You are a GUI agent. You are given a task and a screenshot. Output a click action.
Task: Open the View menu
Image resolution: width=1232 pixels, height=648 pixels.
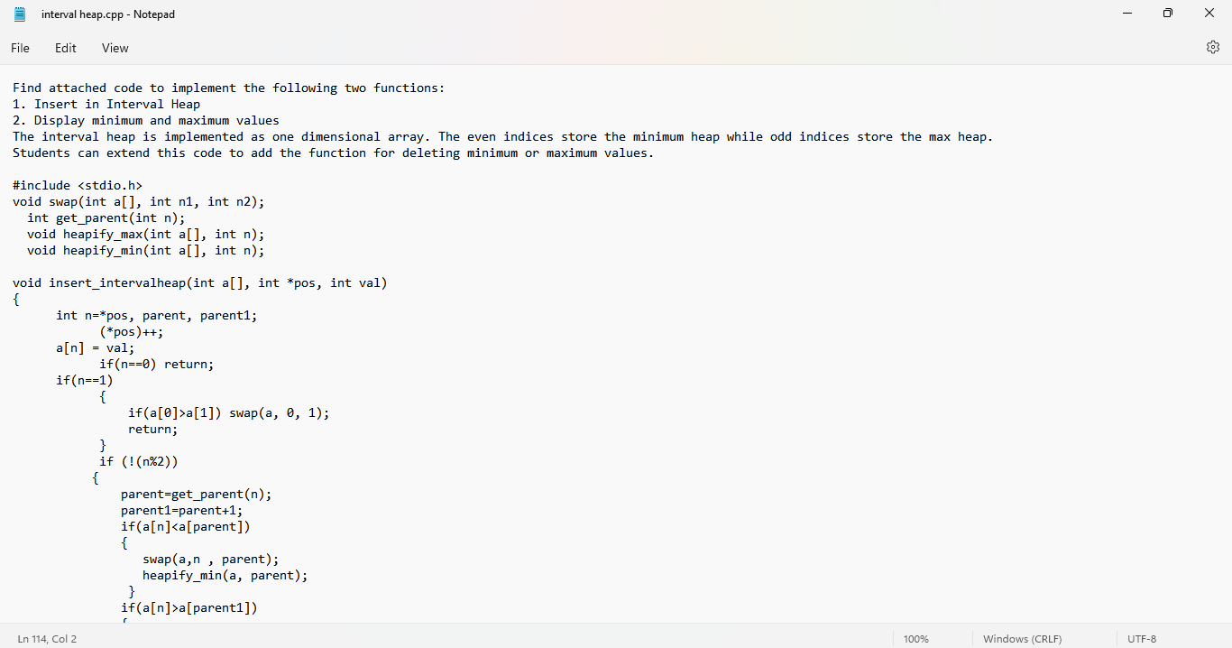tap(115, 48)
